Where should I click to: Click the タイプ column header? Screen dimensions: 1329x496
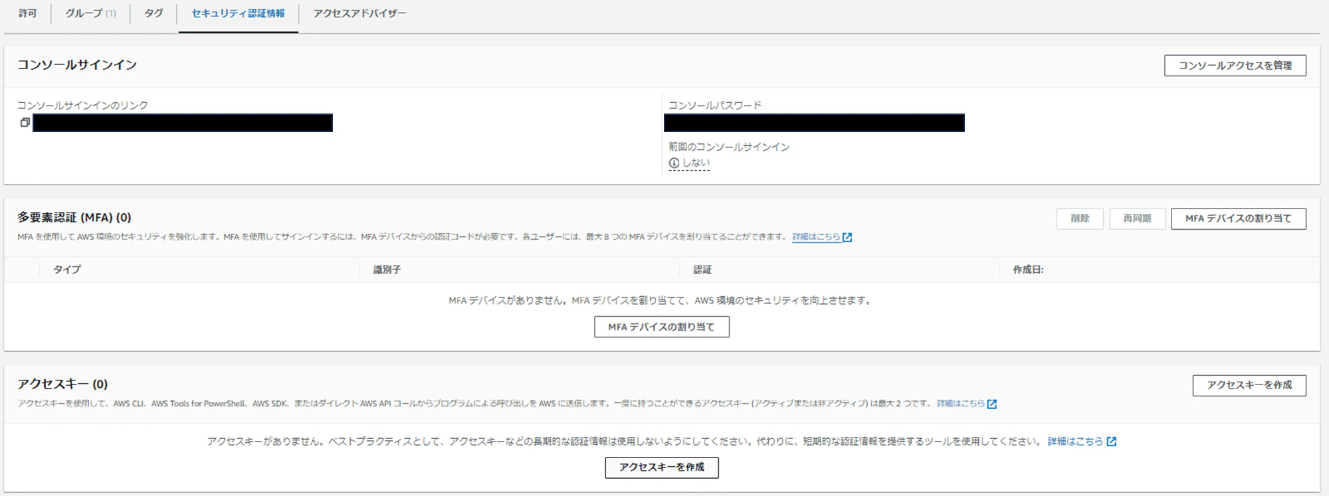coord(67,270)
